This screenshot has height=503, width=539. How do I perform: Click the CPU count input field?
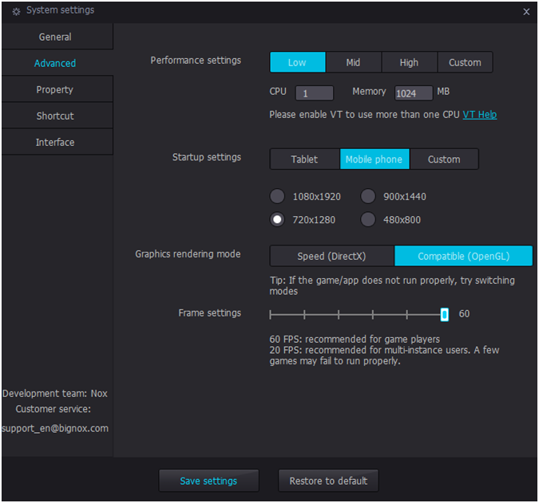[x=314, y=93]
